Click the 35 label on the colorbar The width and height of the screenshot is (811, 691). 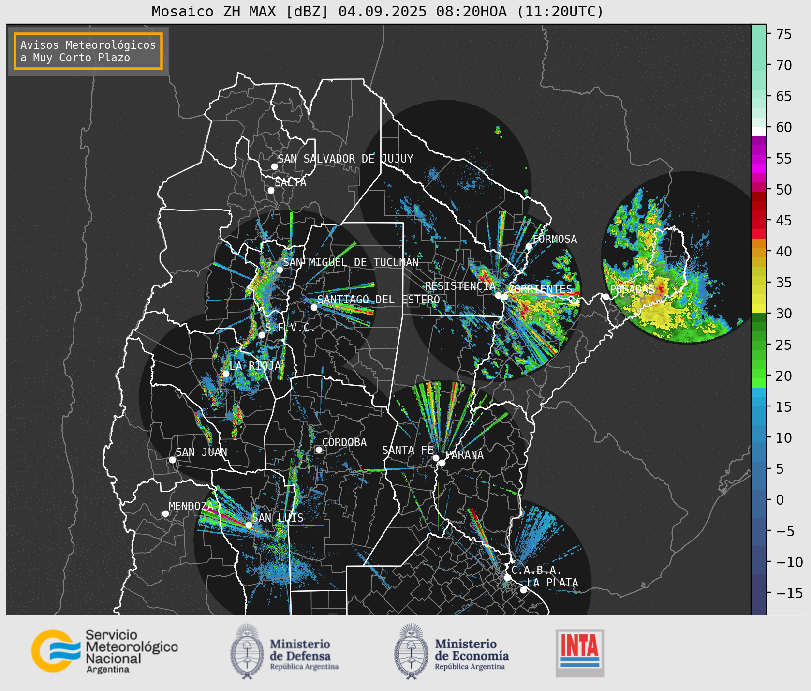click(x=783, y=282)
